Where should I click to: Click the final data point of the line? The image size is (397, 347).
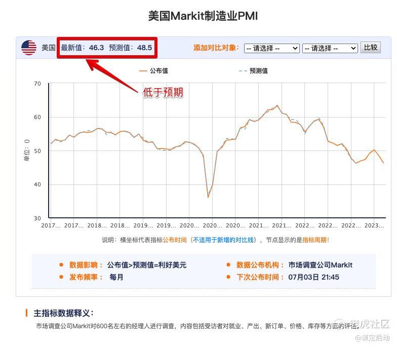click(384, 163)
